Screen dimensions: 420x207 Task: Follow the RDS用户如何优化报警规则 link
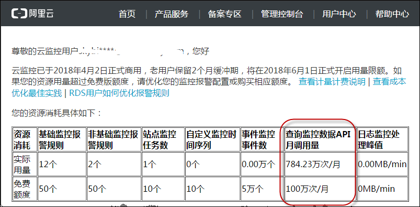pos(119,93)
